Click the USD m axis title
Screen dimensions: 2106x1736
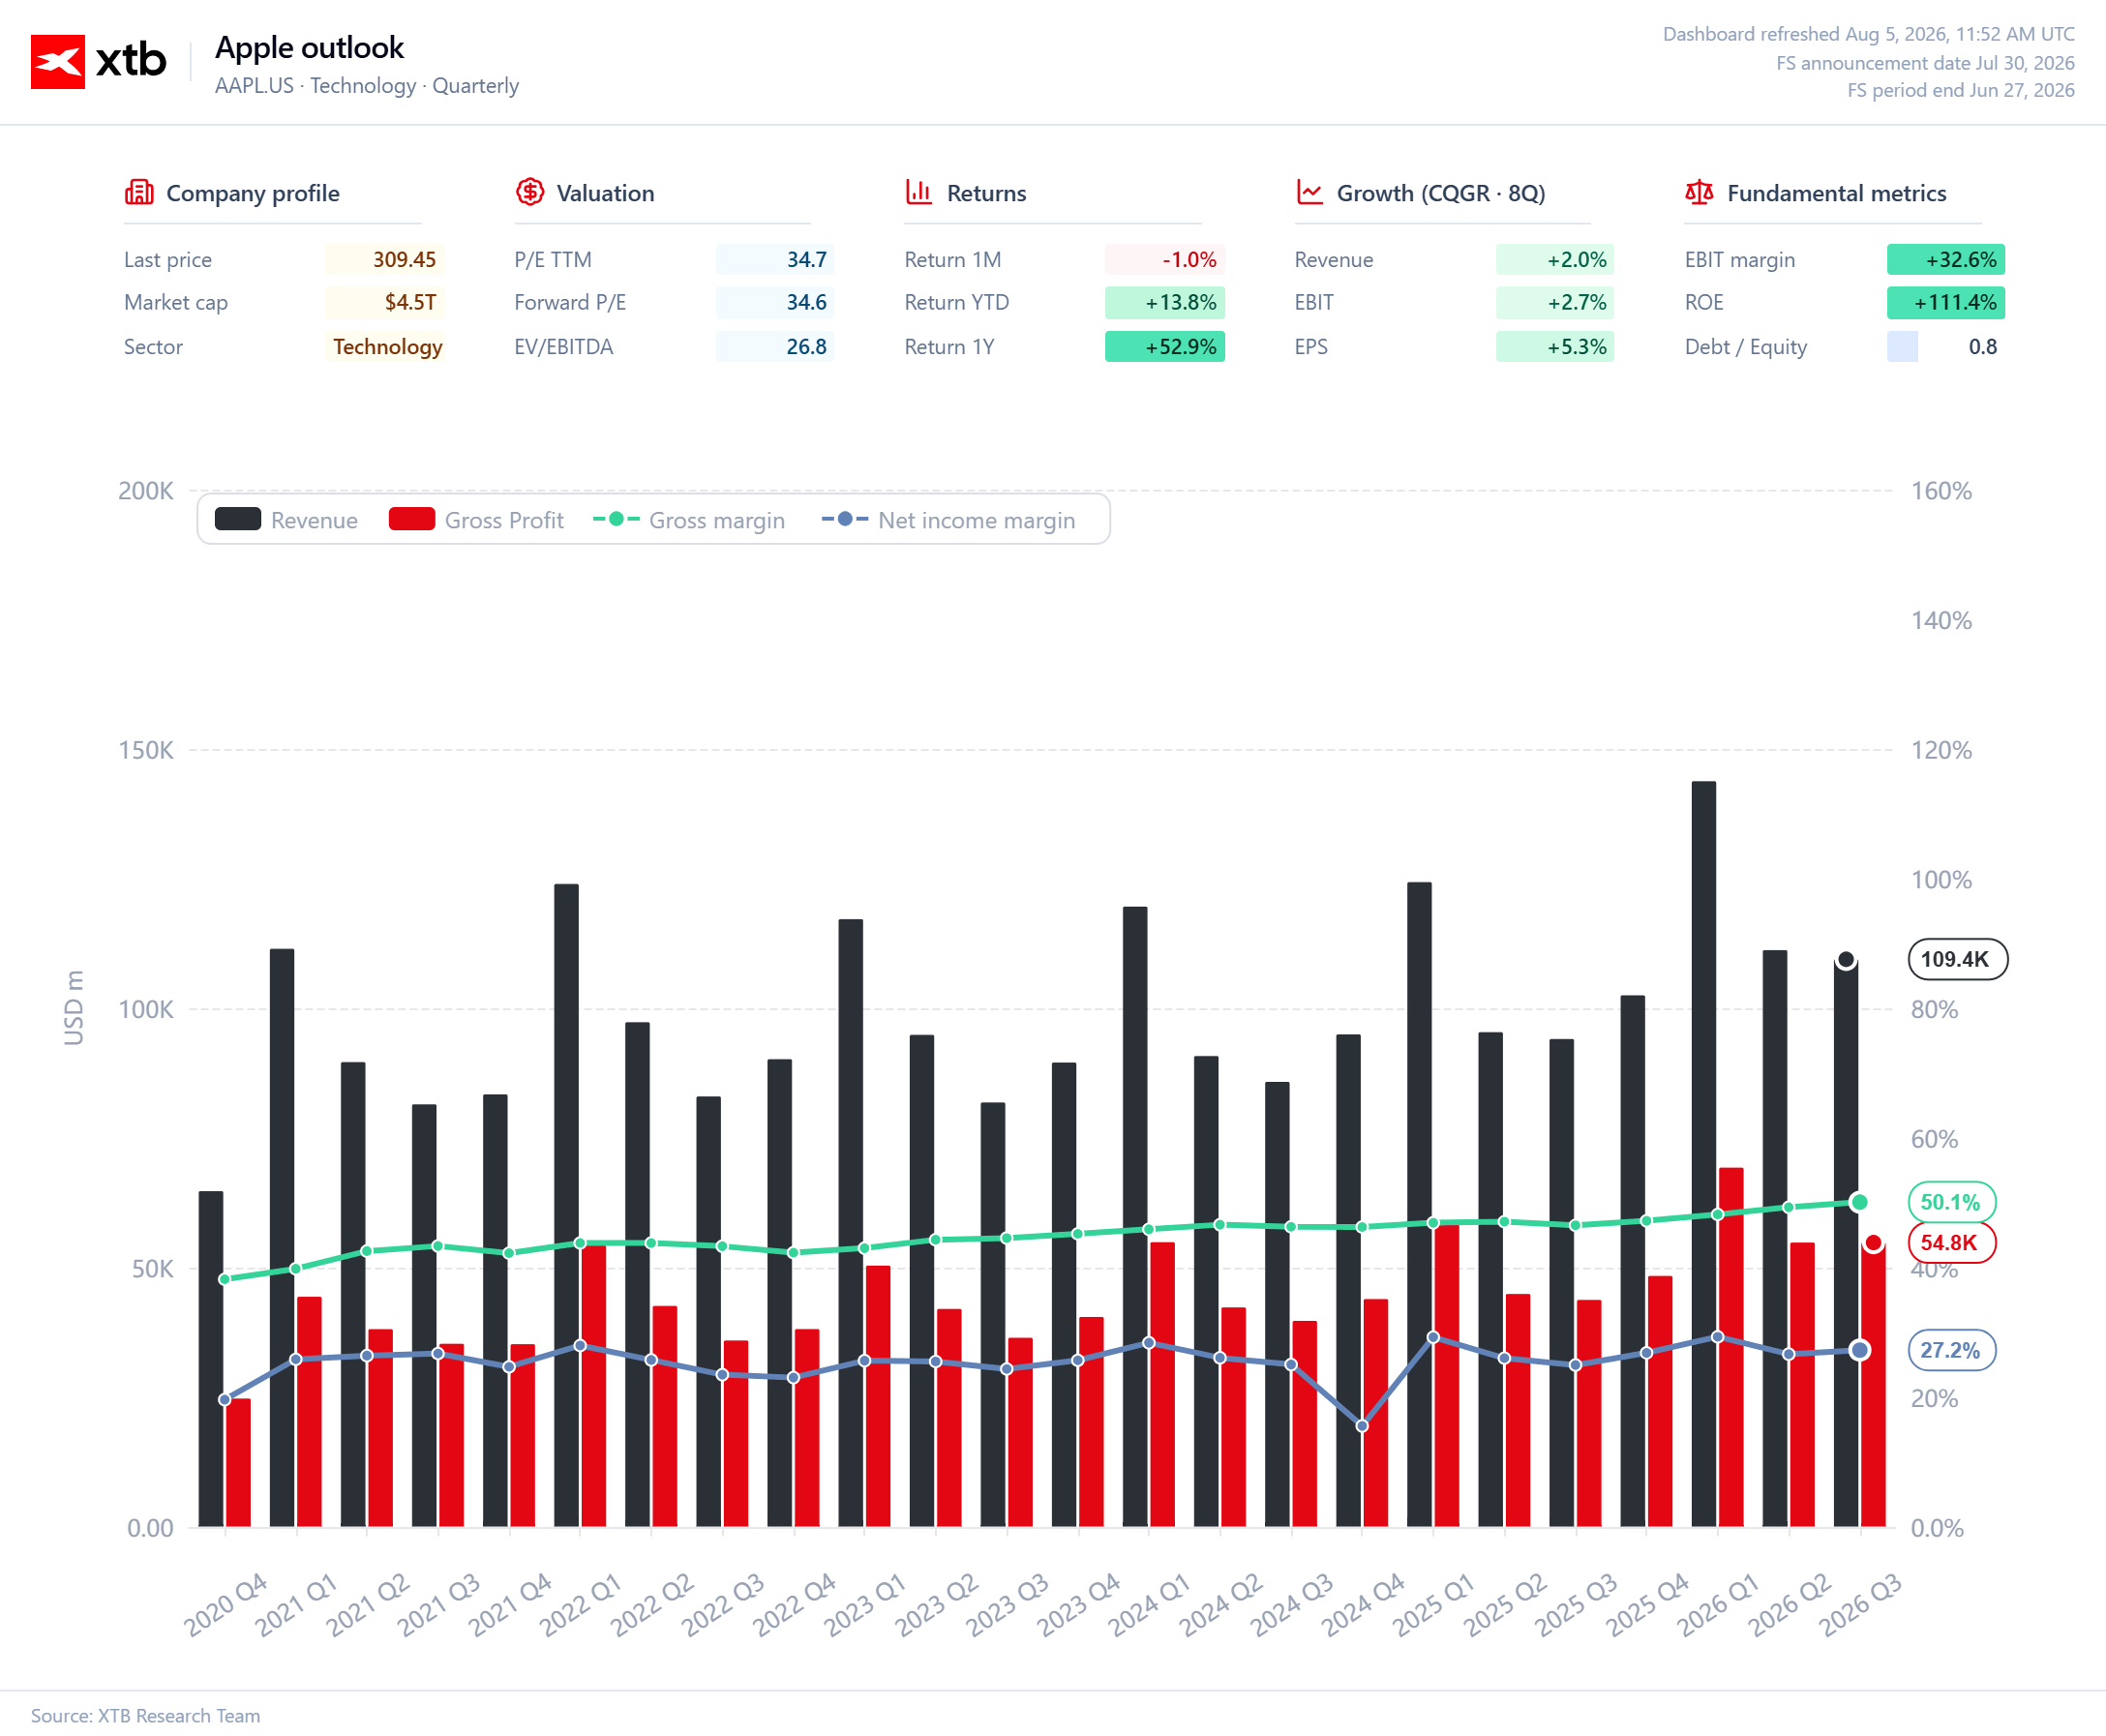(74, 1008)
